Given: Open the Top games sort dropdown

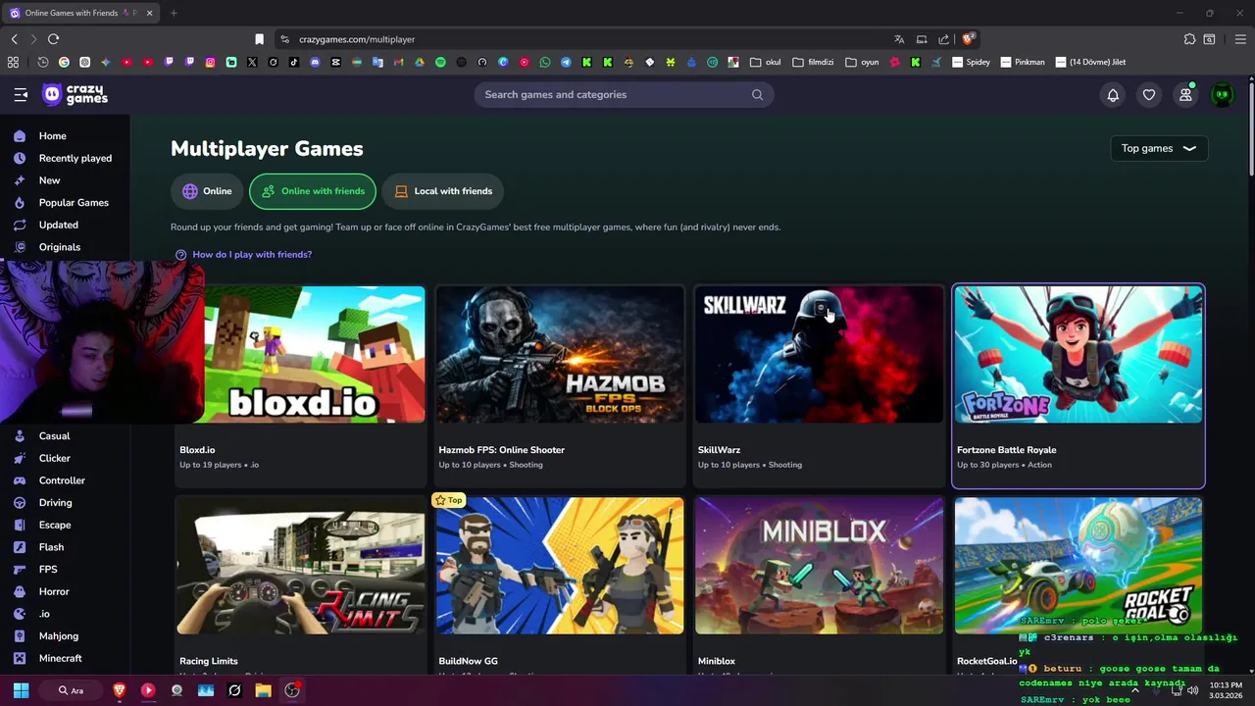Looking at the screenshot, I should coord(1159,148).
